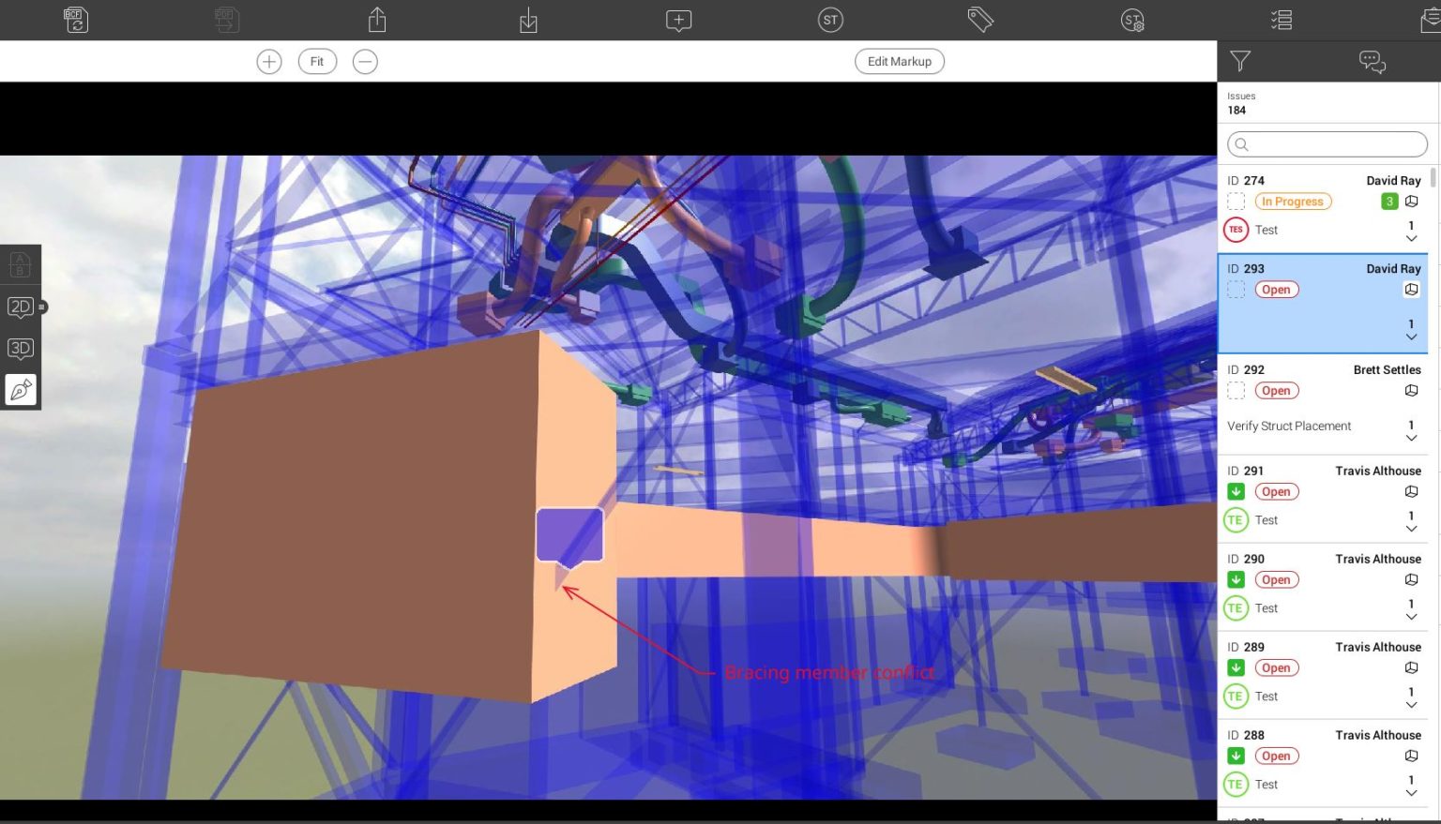Switch to 3D view mode
Viewport: 1441px width, 824px height.
[20, 348]
